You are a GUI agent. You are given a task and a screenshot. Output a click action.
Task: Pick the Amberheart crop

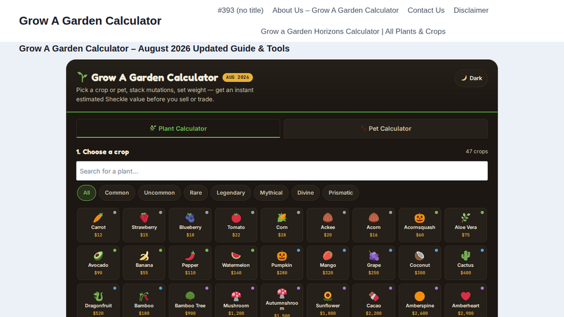(465, 301)
